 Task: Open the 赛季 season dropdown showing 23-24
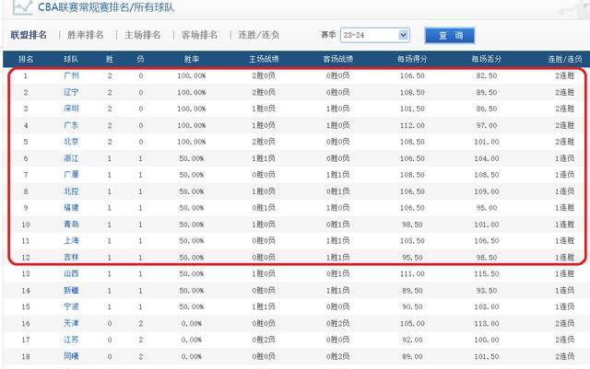coord(375,35)
